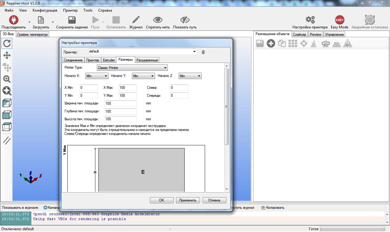Click the mirror object icon

point(348,43)
